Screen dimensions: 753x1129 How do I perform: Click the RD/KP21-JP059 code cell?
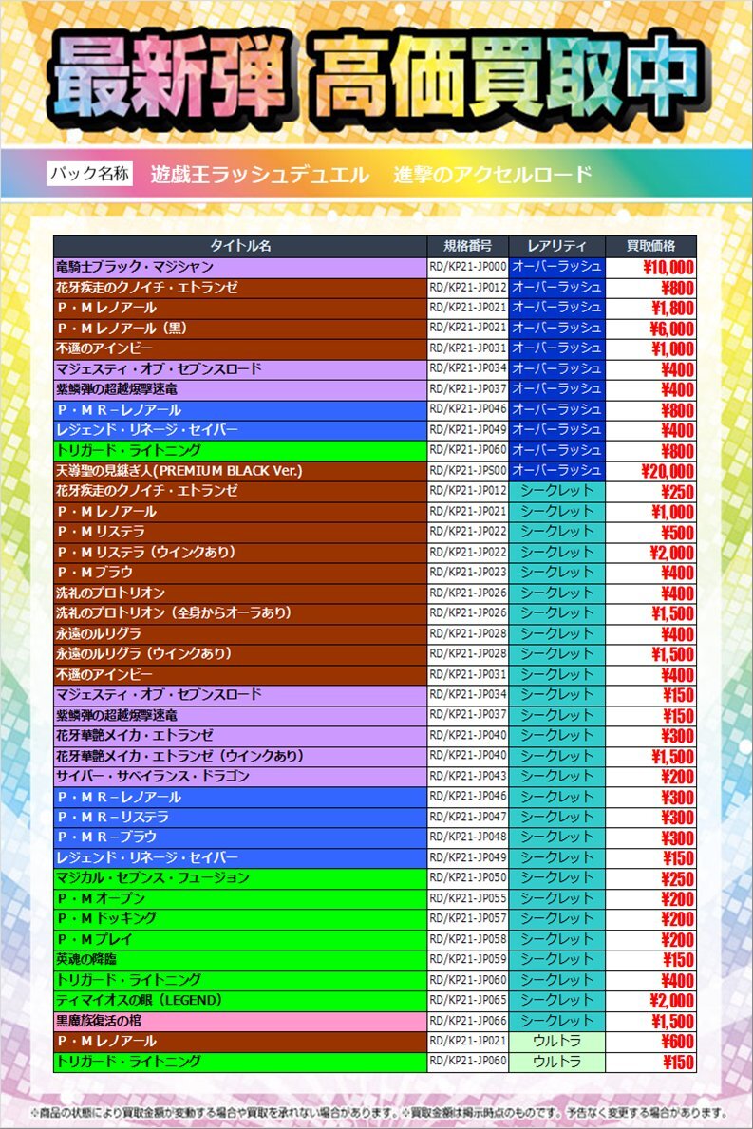(468, 960)
